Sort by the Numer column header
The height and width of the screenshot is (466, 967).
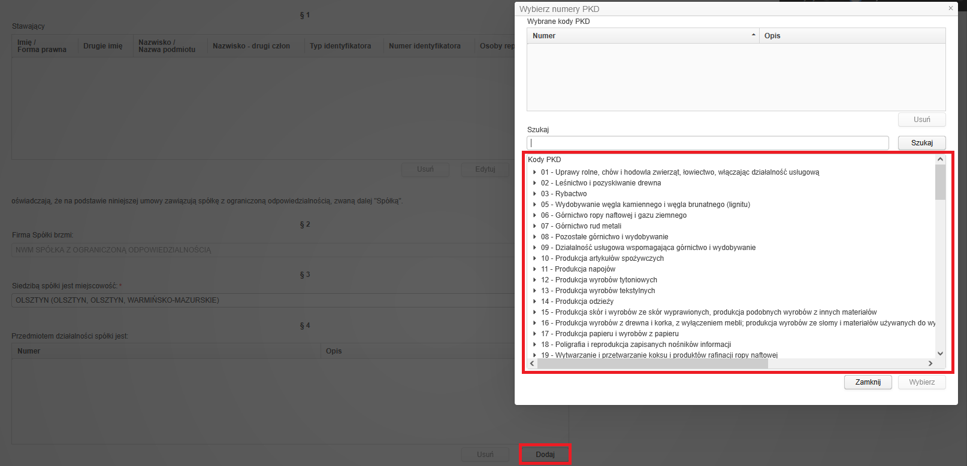(643, 36)
